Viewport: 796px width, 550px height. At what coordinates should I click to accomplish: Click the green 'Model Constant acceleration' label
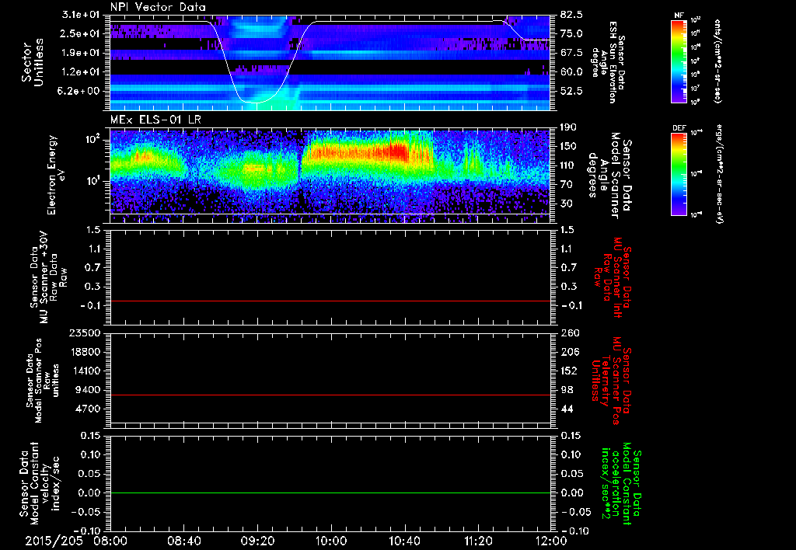point(621,484)
